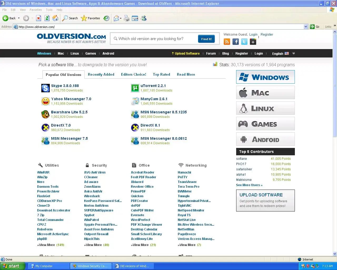Screen dimensions: 337x270
Task: Click the Stats bar chart icon
Action: coord(215,64)
